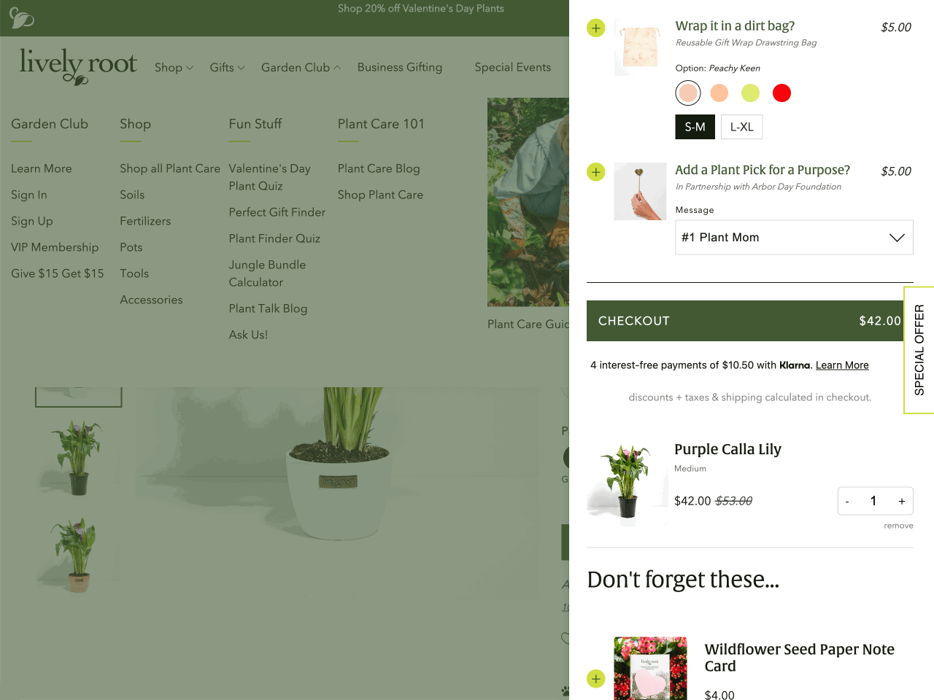Screen dimensions: 934x700
Task: Increase Purple Calla Lily quantity
Action: point(902,501)
